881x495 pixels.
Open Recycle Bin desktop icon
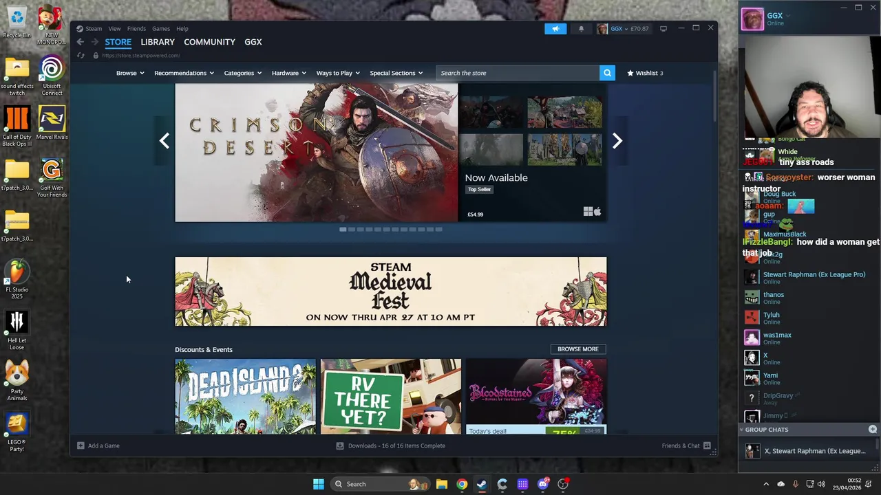[17, 23]
